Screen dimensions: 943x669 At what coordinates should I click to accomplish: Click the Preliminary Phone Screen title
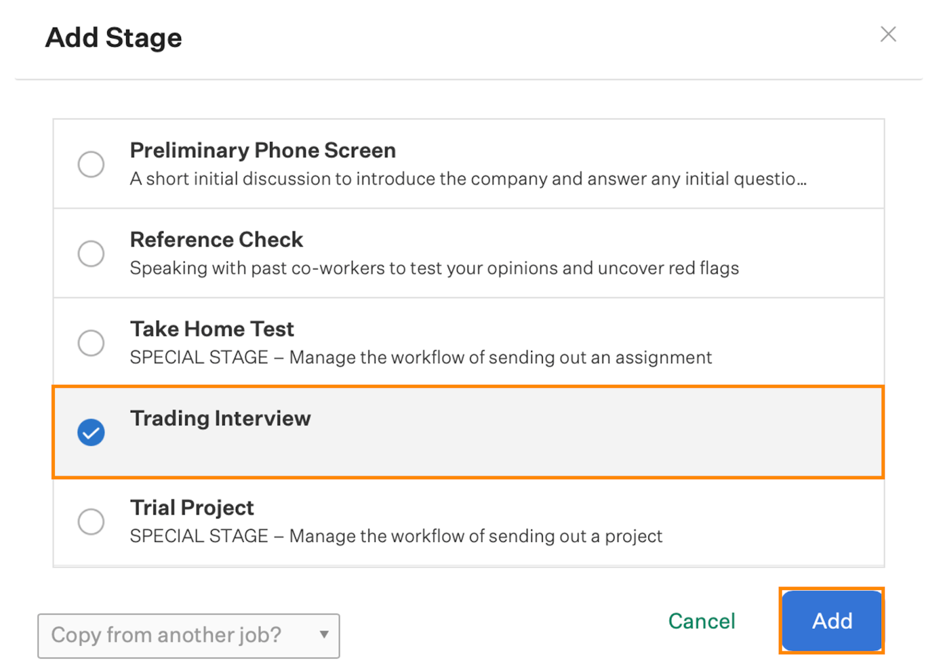coord(262,151)
